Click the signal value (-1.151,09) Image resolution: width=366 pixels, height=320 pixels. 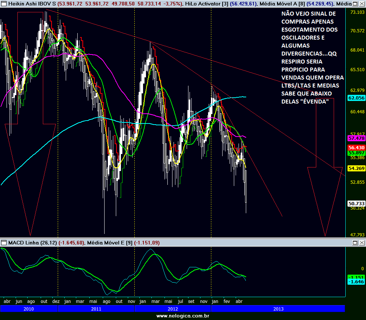click(147, 243)
